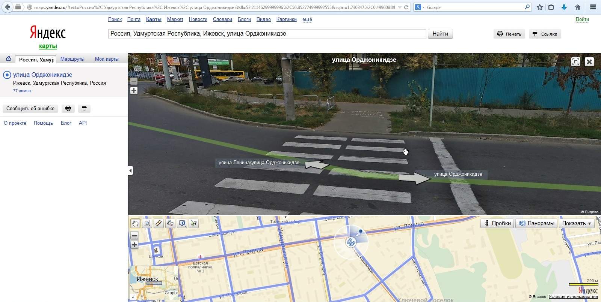Open Поиск in the Yandex services menu
The width and height of the screenshot is (601, 302).
tap(115, 19)
